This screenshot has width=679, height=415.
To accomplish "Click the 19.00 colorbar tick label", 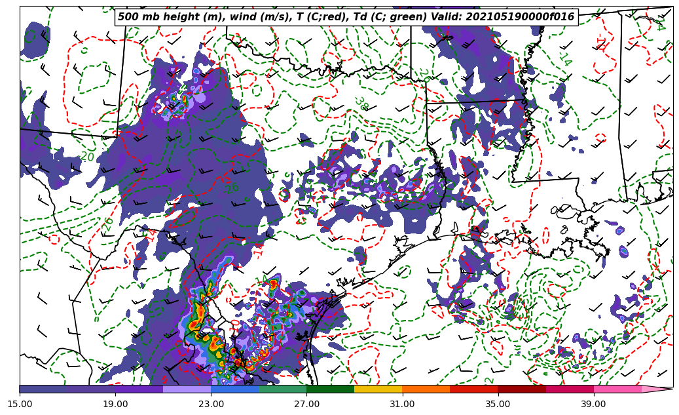I will [x=115, y=404].
